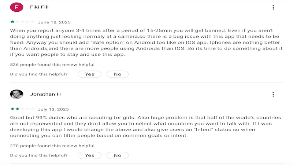Click Jonathan H's profile photo

coord(16,94)
